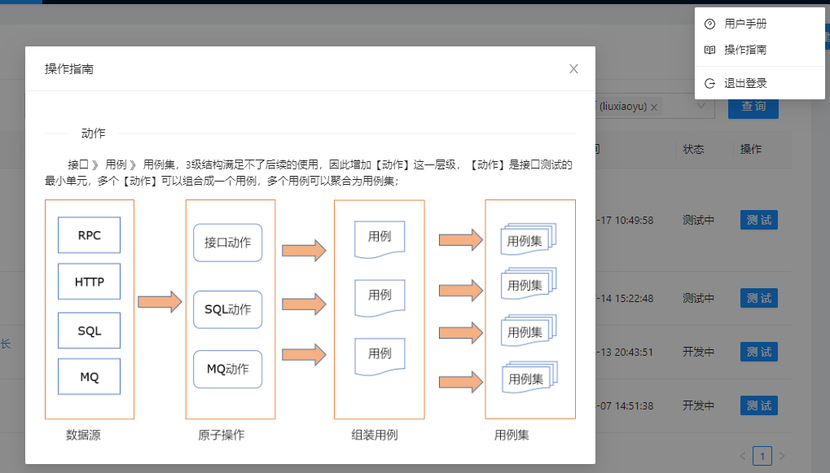This screenshot has width=830, height=473.
Task: Click the 接口动作 box in the diagram
Action: [x=227, y=243]
